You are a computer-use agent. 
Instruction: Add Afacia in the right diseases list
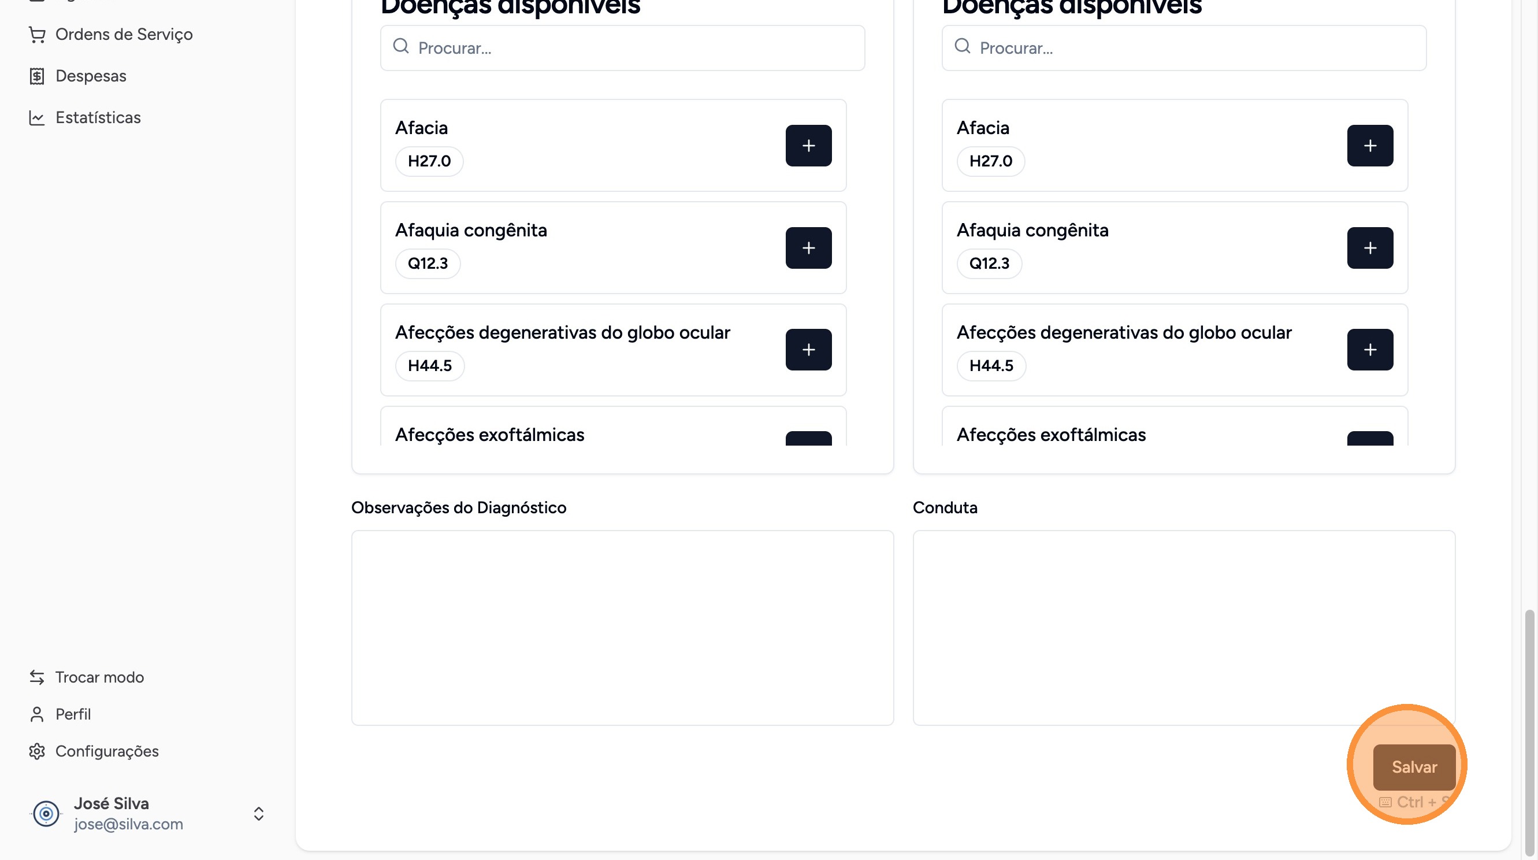[x=1370, y=146]
